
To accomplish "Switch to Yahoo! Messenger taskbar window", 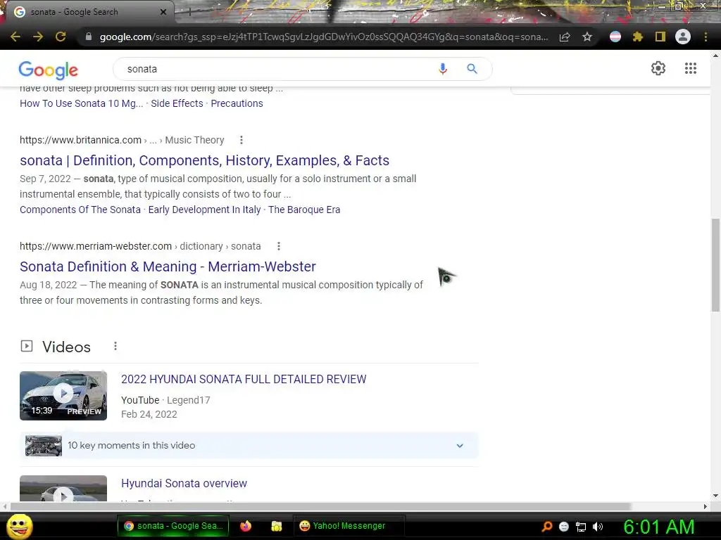I will tap(349, 526).
